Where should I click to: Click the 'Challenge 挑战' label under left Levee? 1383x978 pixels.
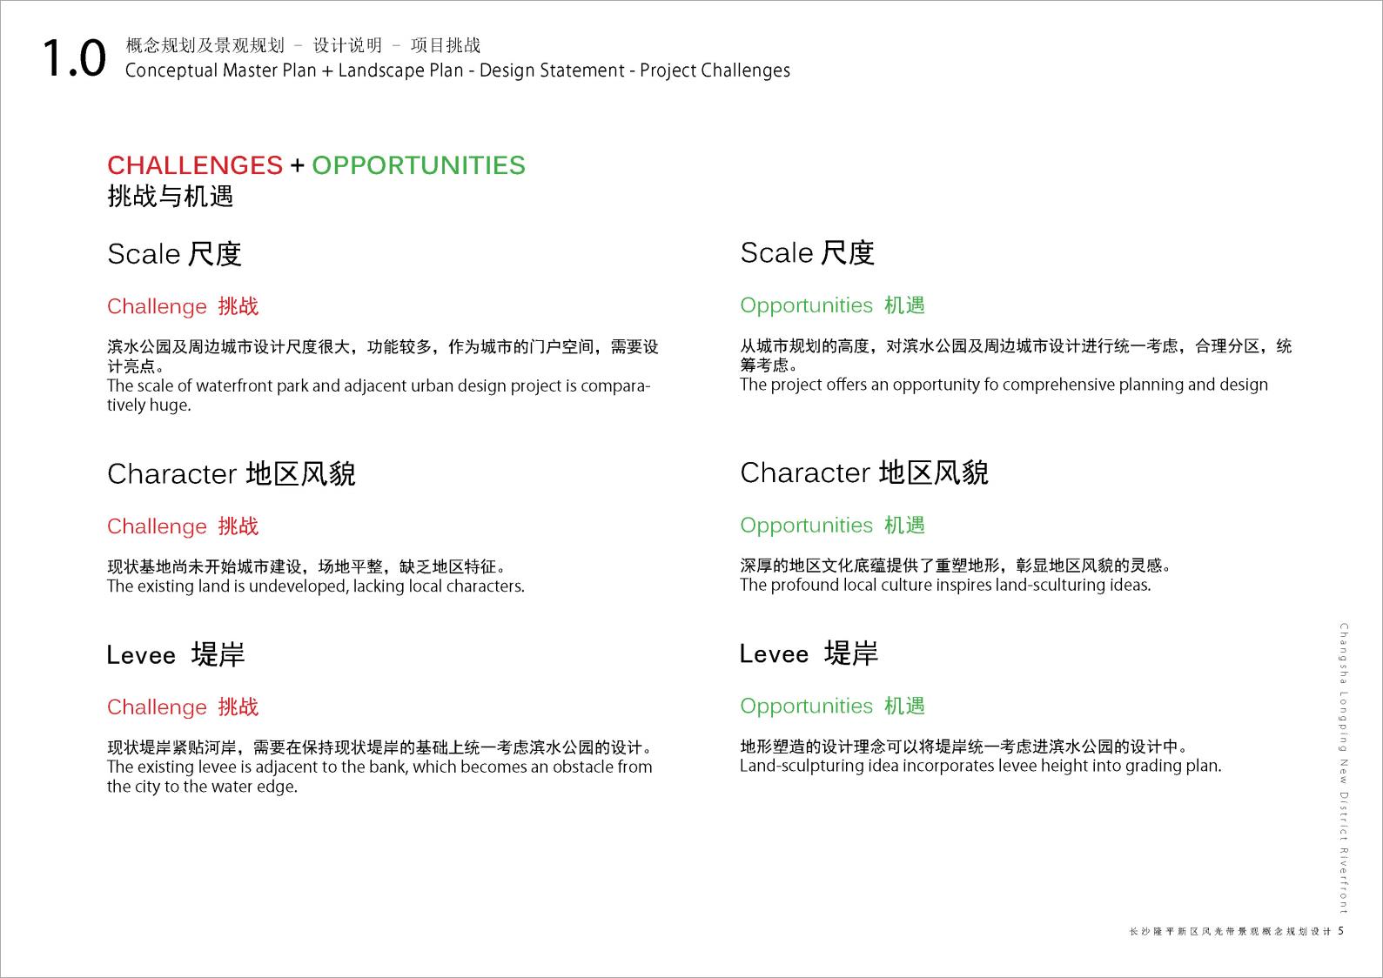(183, 707)
